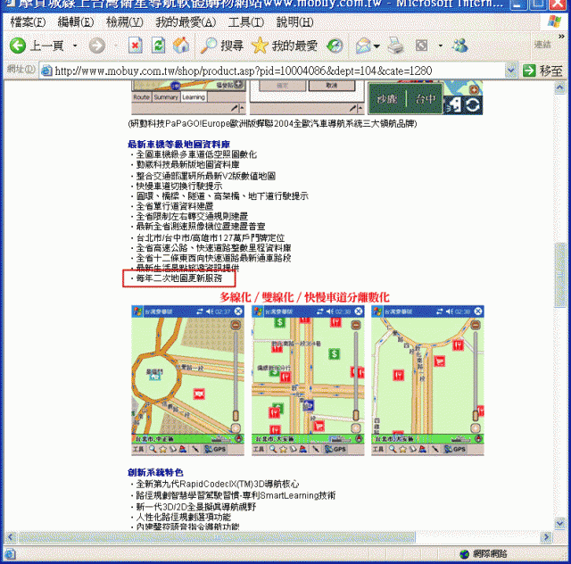Image resolution: width=571 pixels, height=564 pixels.
Task: Open the History toolbar icon
Action: click(335, 46)
